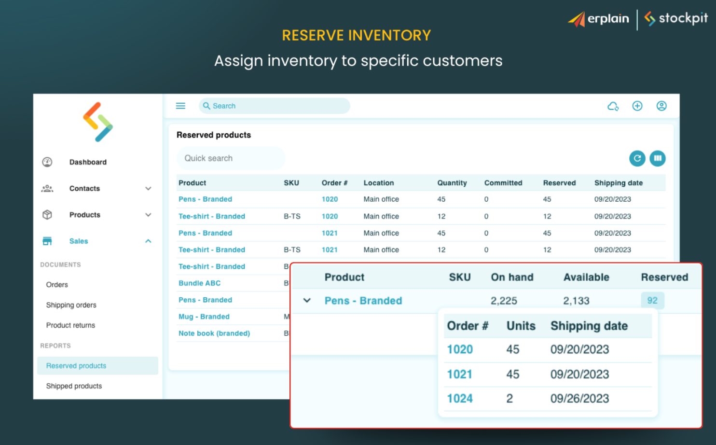Screen dimensions: 716x445
Task: Click the Stockpit logo in sidebar
Action: click(98, 122)
